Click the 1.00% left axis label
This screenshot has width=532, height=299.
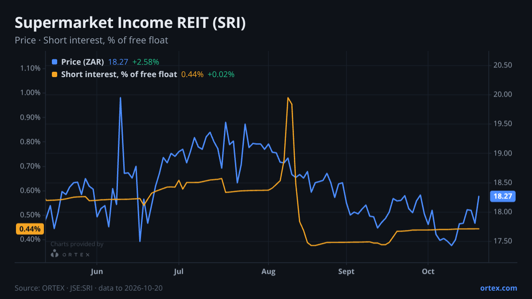coord(30,93)
